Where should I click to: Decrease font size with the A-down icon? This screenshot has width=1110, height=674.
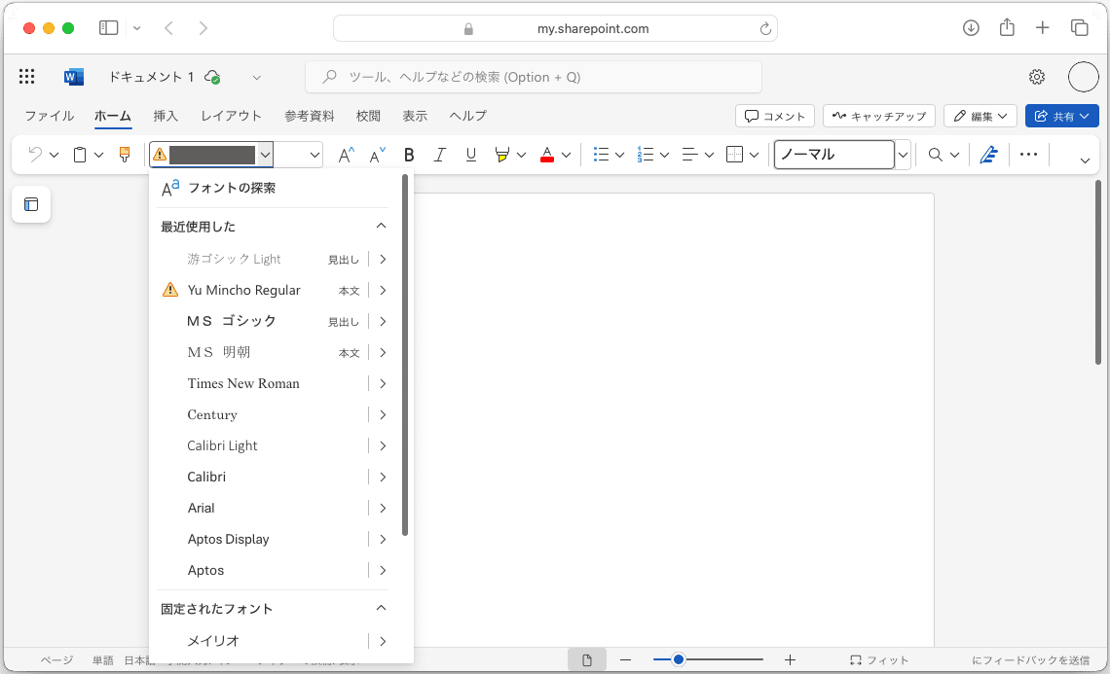[x=378, y=155]
